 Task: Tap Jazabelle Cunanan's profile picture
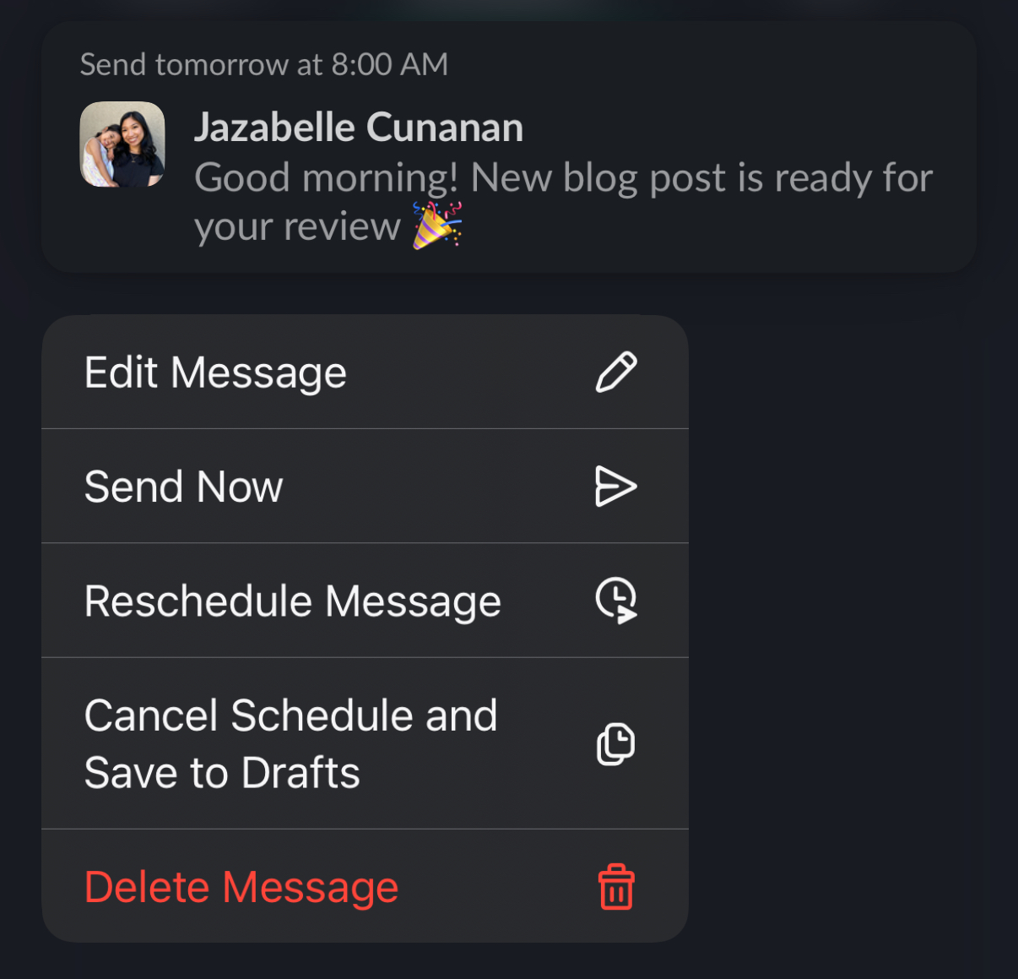[122, 144]
